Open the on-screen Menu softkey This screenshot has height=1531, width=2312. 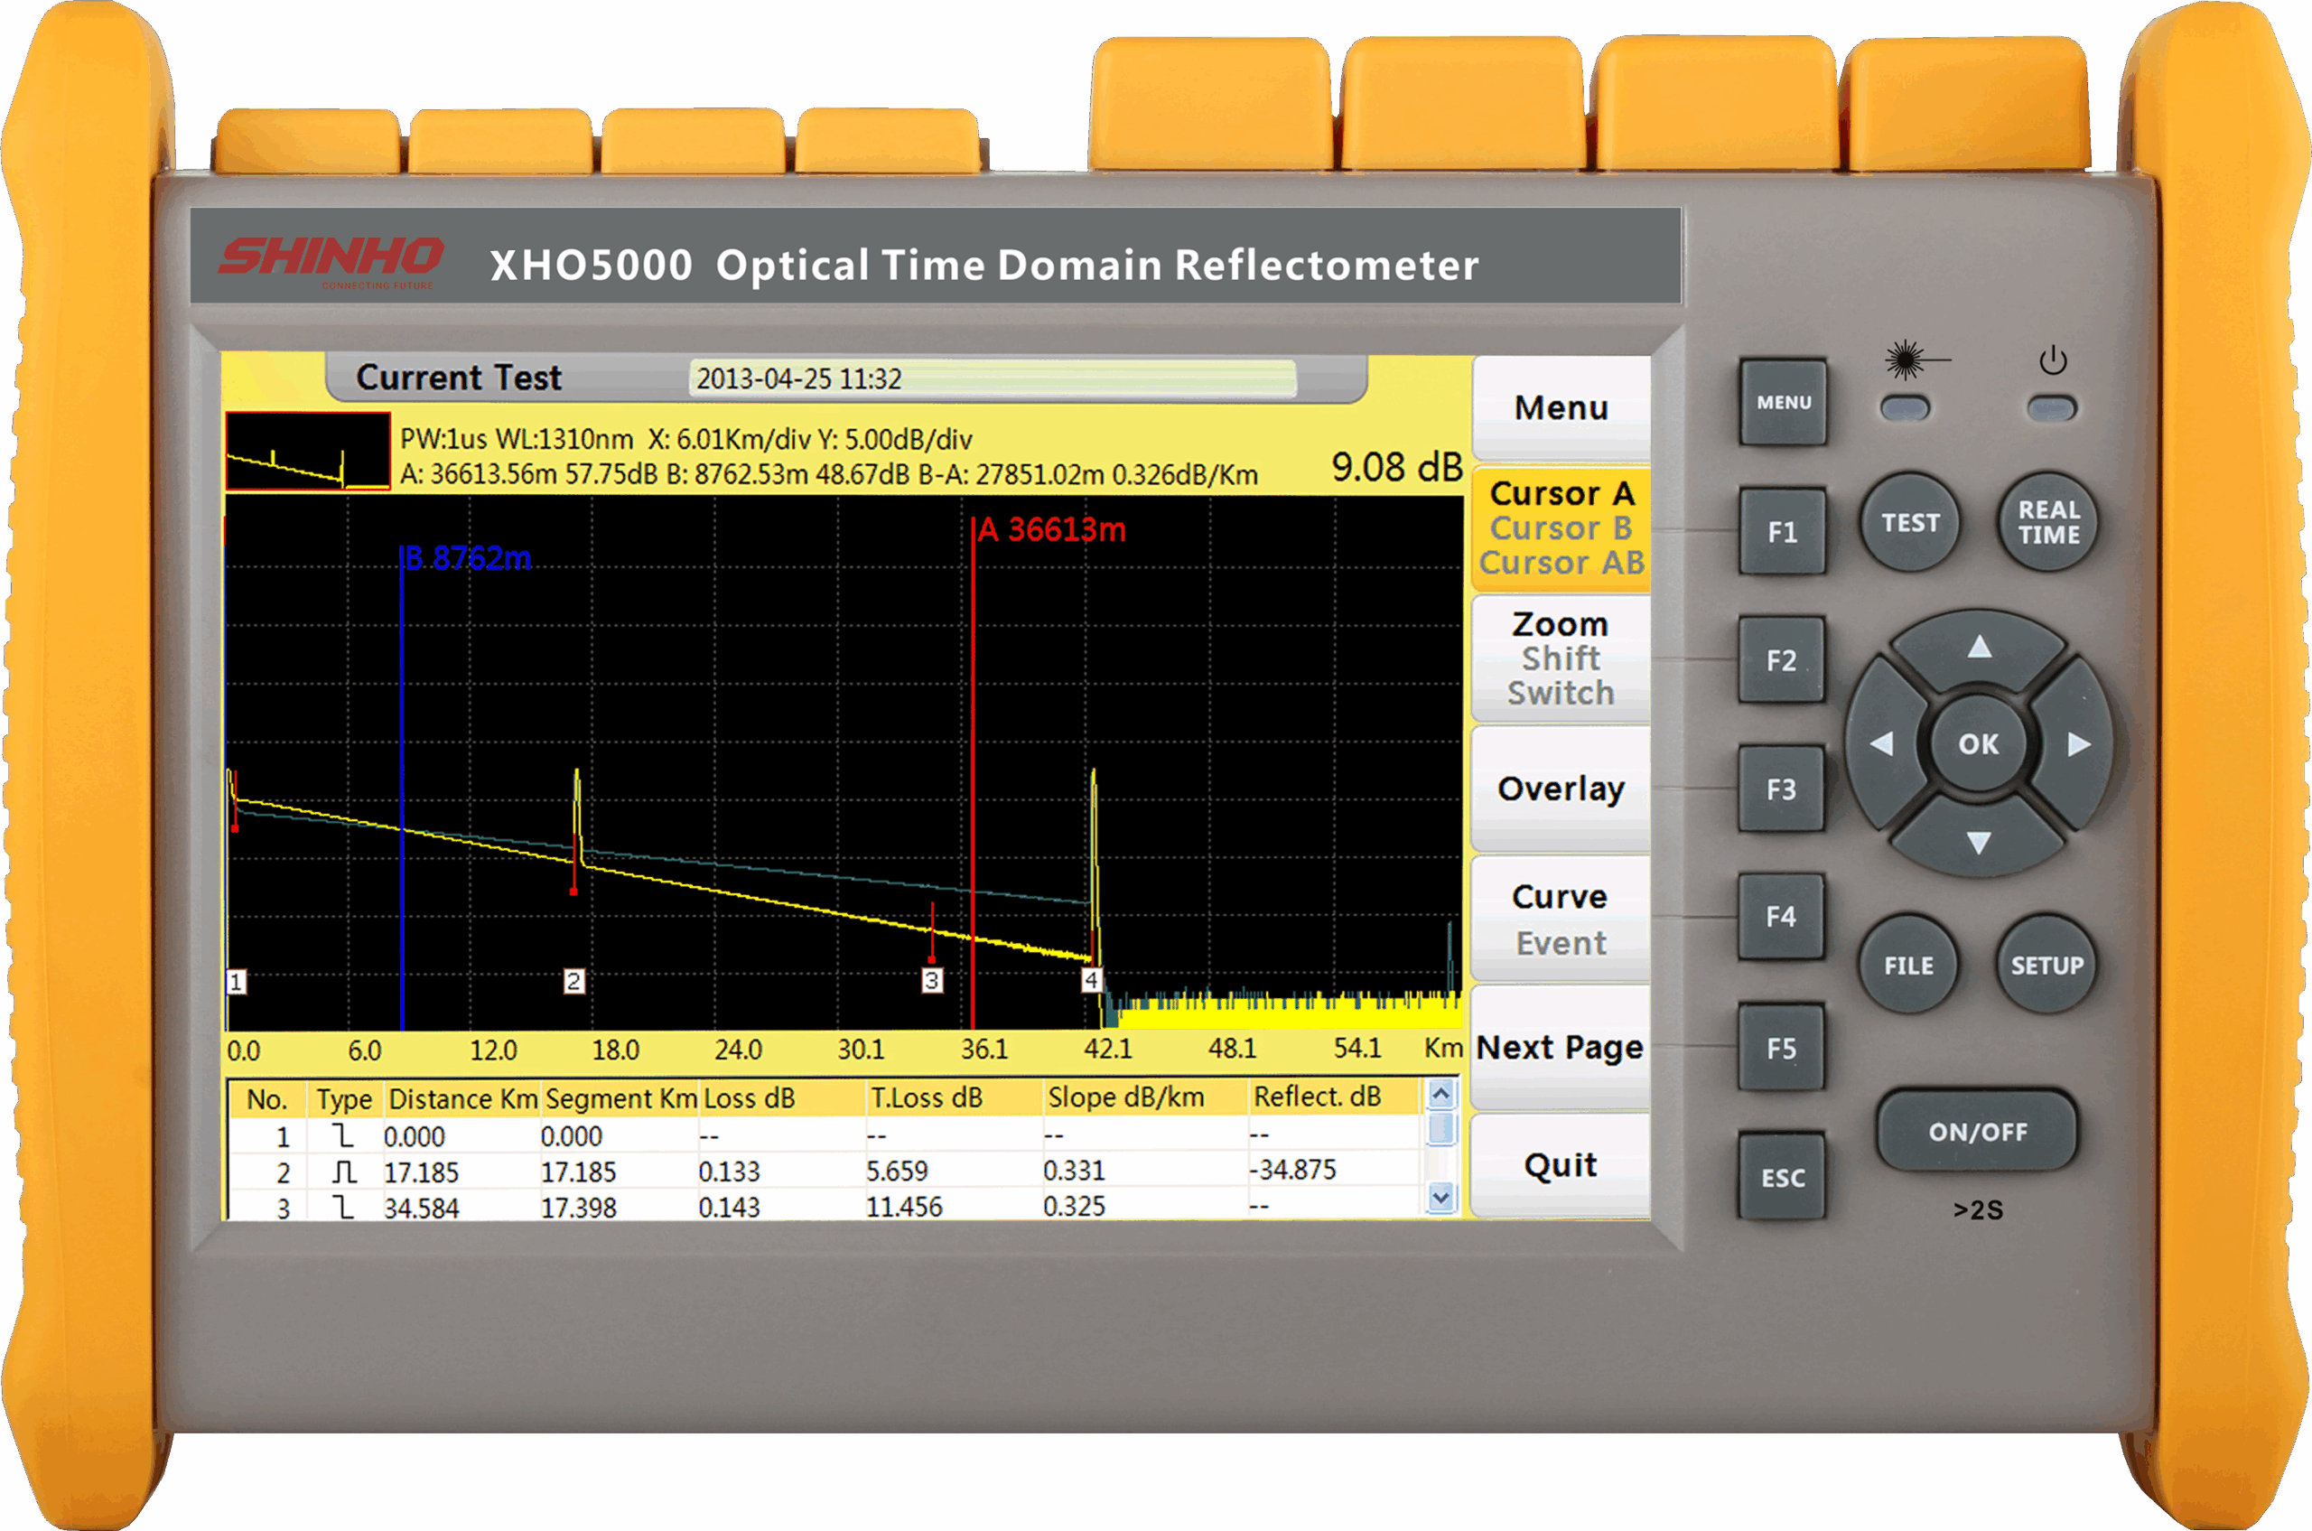coord(1561,407)
